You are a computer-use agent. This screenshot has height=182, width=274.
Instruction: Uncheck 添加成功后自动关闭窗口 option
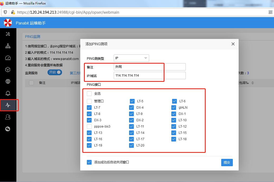coord(89,162)
